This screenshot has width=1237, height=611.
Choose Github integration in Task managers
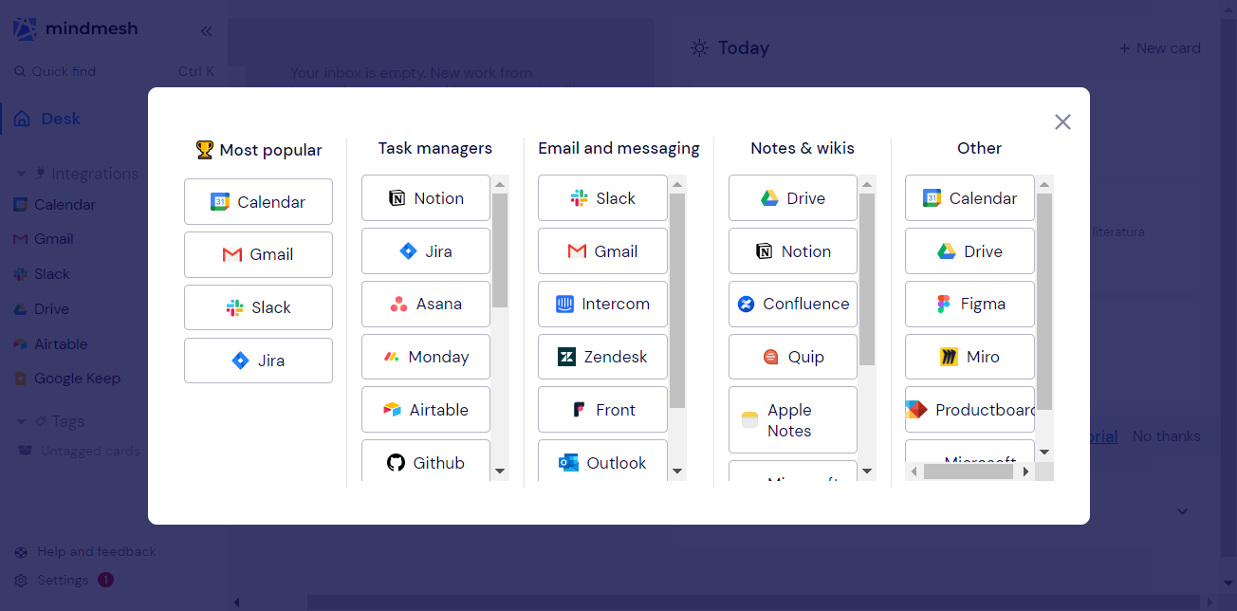[425, 463]
